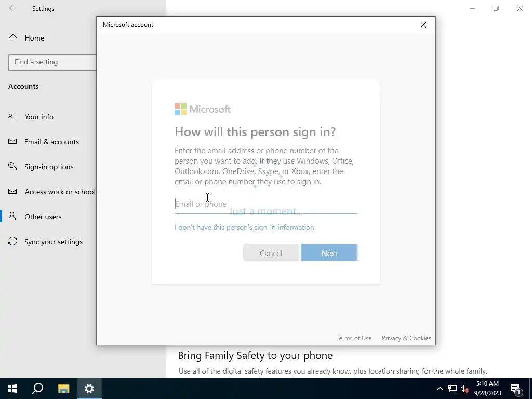Open the taskbar clock and date
This screenshot has height=399, width=532.
pos(487,389)
